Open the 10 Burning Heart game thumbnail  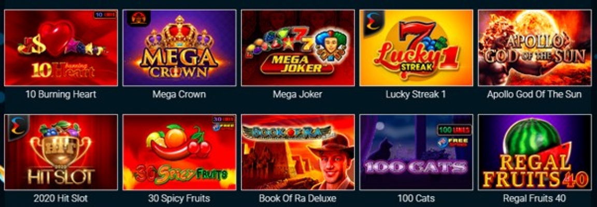click(61, 48)
